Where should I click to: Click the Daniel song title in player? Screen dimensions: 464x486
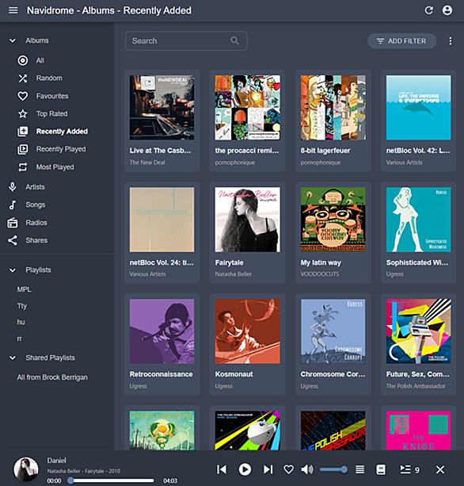coord(56,461)
